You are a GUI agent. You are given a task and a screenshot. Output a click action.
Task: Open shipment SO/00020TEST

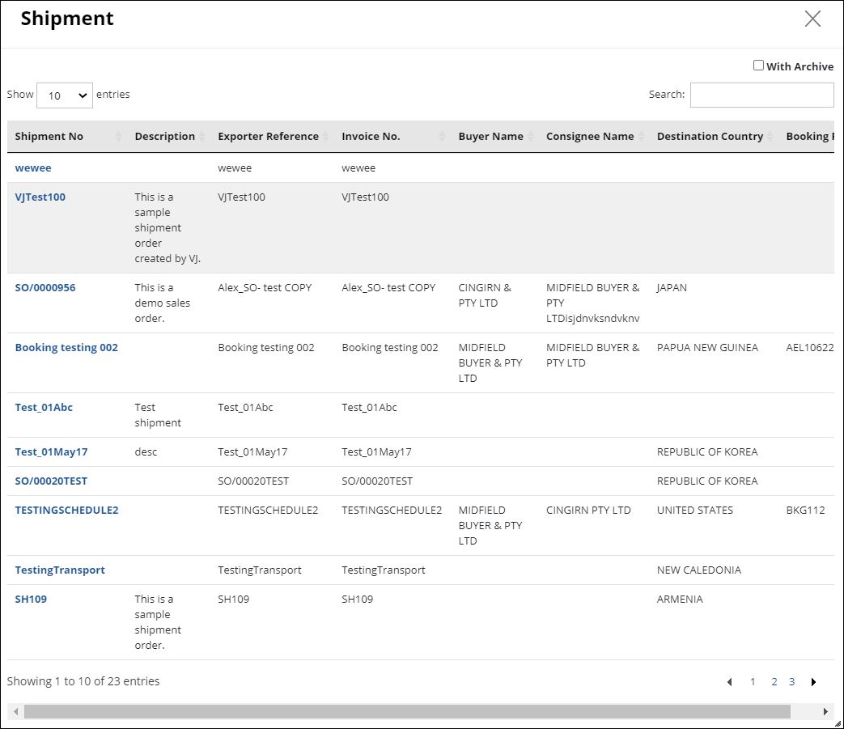(x=51, y=481)
